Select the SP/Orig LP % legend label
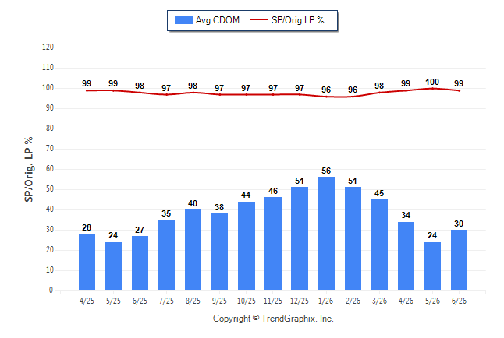Image resolution: width=504 pixels, height=338 pixels. pyautogui.click(x=298, y=20)
